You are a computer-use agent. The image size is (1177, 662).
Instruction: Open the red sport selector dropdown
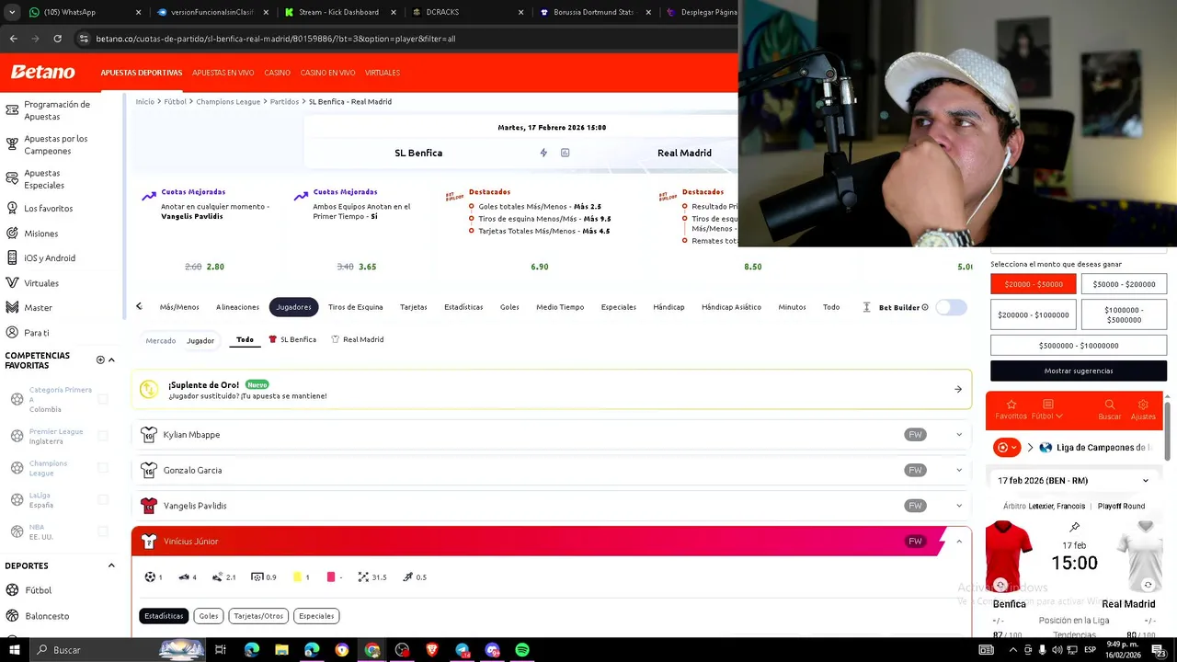(1008, 448)
